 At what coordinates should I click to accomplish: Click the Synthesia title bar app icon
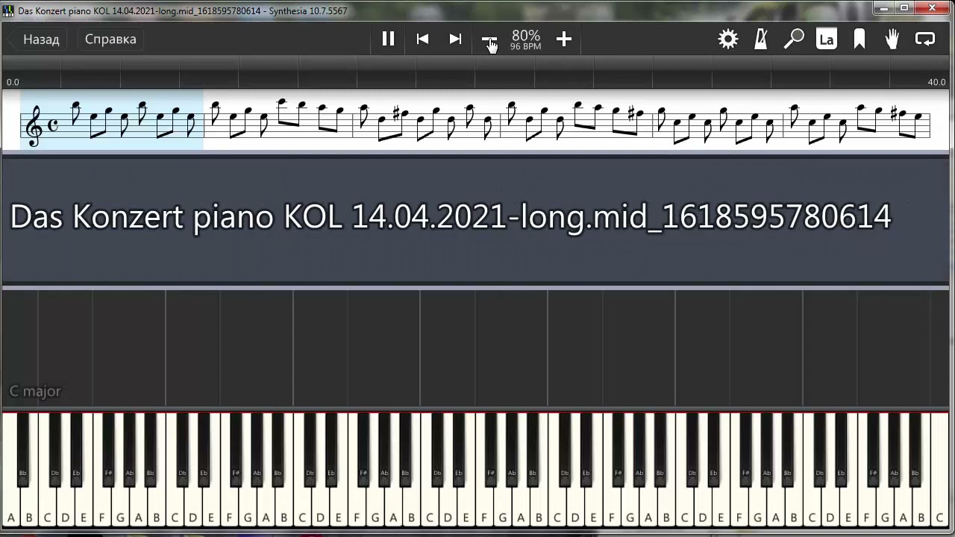(8, 10)
